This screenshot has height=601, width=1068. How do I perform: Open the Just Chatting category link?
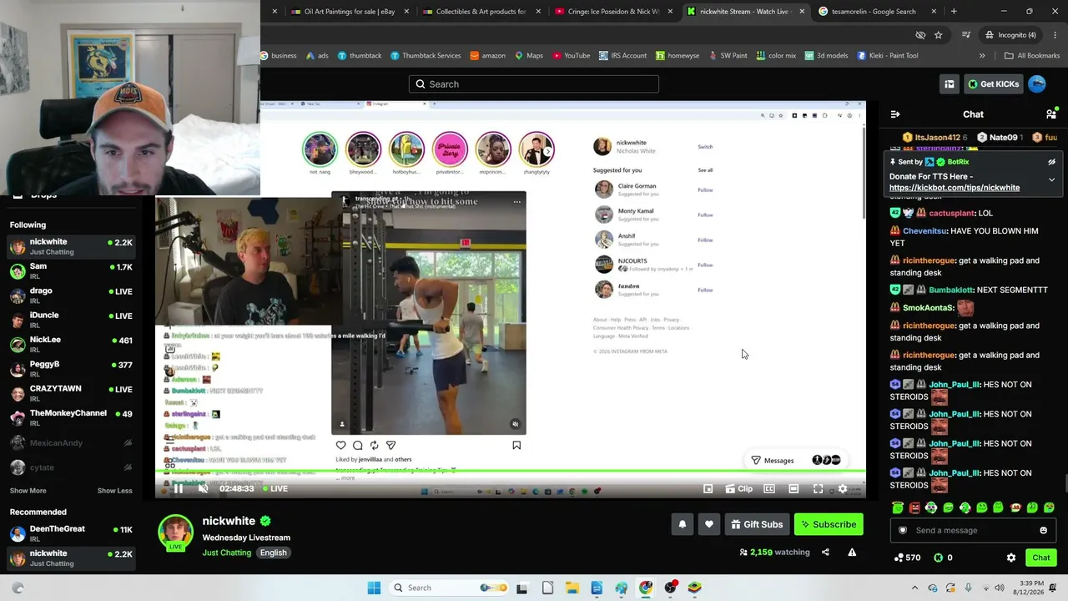pos(226,553)
